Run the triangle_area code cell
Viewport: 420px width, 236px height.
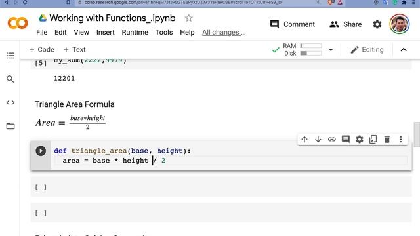tap(41, 151)
